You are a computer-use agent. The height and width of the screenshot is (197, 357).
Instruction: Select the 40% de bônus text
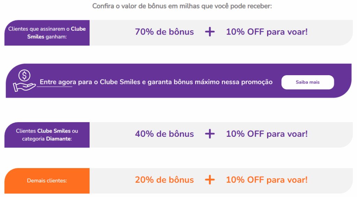[x=165, y=134]
